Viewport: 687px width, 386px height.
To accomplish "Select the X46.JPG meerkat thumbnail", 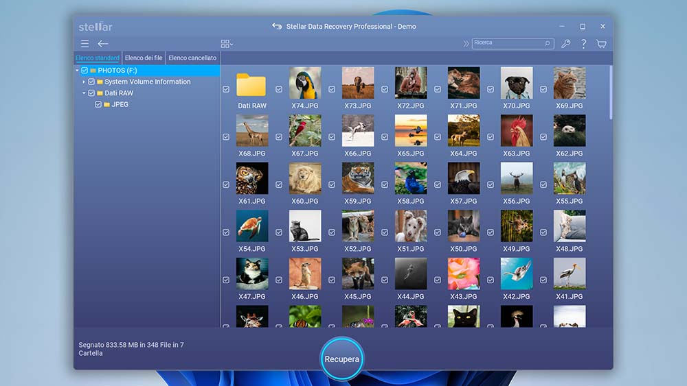I will [x=305, y=274].
